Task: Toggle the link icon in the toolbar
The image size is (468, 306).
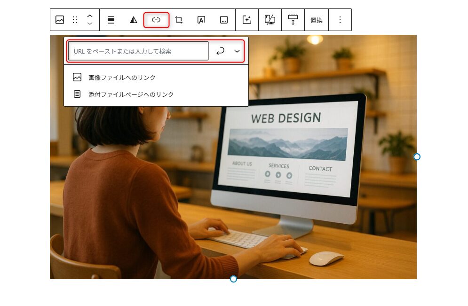Action: coord(156,20)
